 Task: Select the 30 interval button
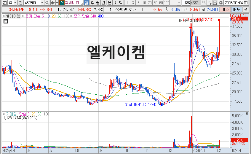point(155,3)
